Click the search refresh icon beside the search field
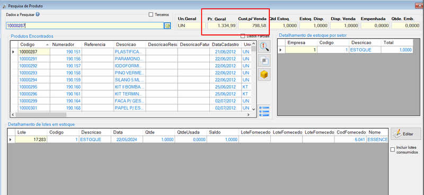The image size is (424, 195). pos(167,25)
